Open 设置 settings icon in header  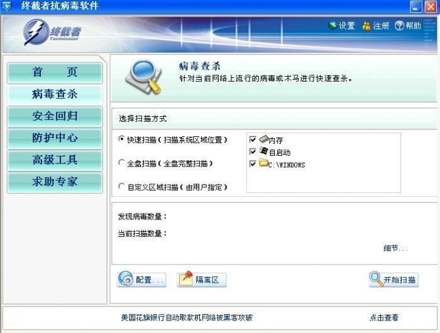333,26
